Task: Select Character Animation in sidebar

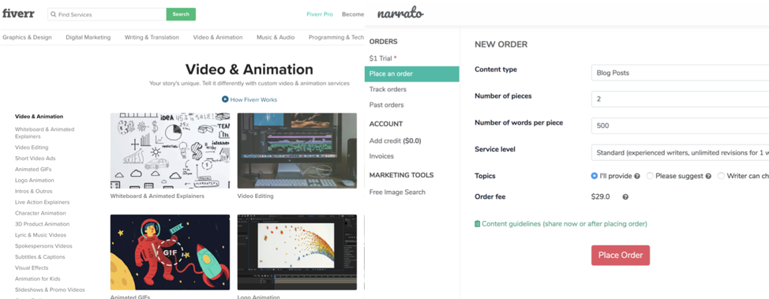Action: [40, 213]
